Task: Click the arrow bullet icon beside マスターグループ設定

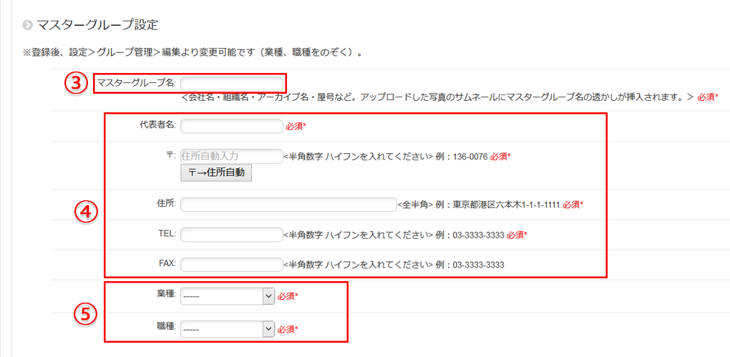Action: [x=27, y=25]
